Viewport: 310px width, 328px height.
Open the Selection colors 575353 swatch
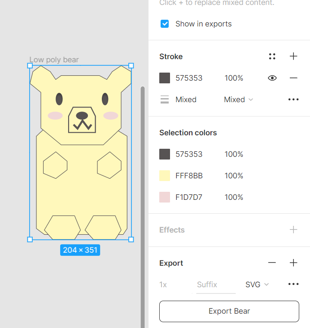(x=165, y=154)
